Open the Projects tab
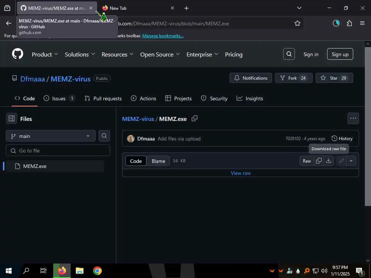371x278 pixels. click(x=178, y=98)
